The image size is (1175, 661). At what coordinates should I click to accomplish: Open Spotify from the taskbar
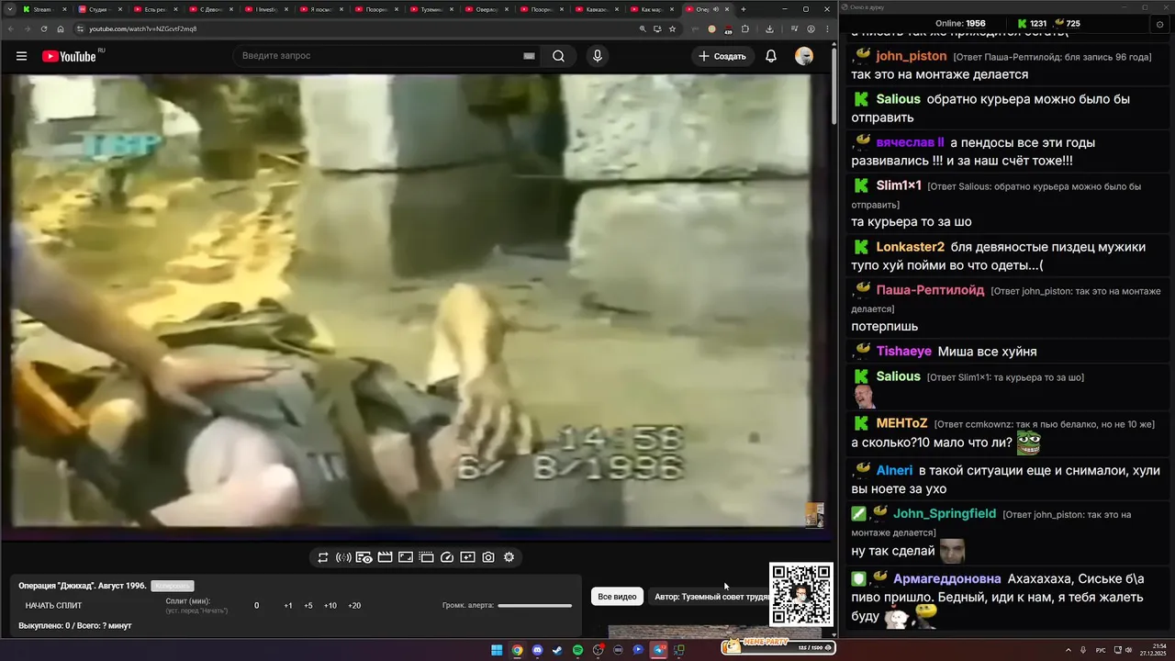click(x=577, y=650)
